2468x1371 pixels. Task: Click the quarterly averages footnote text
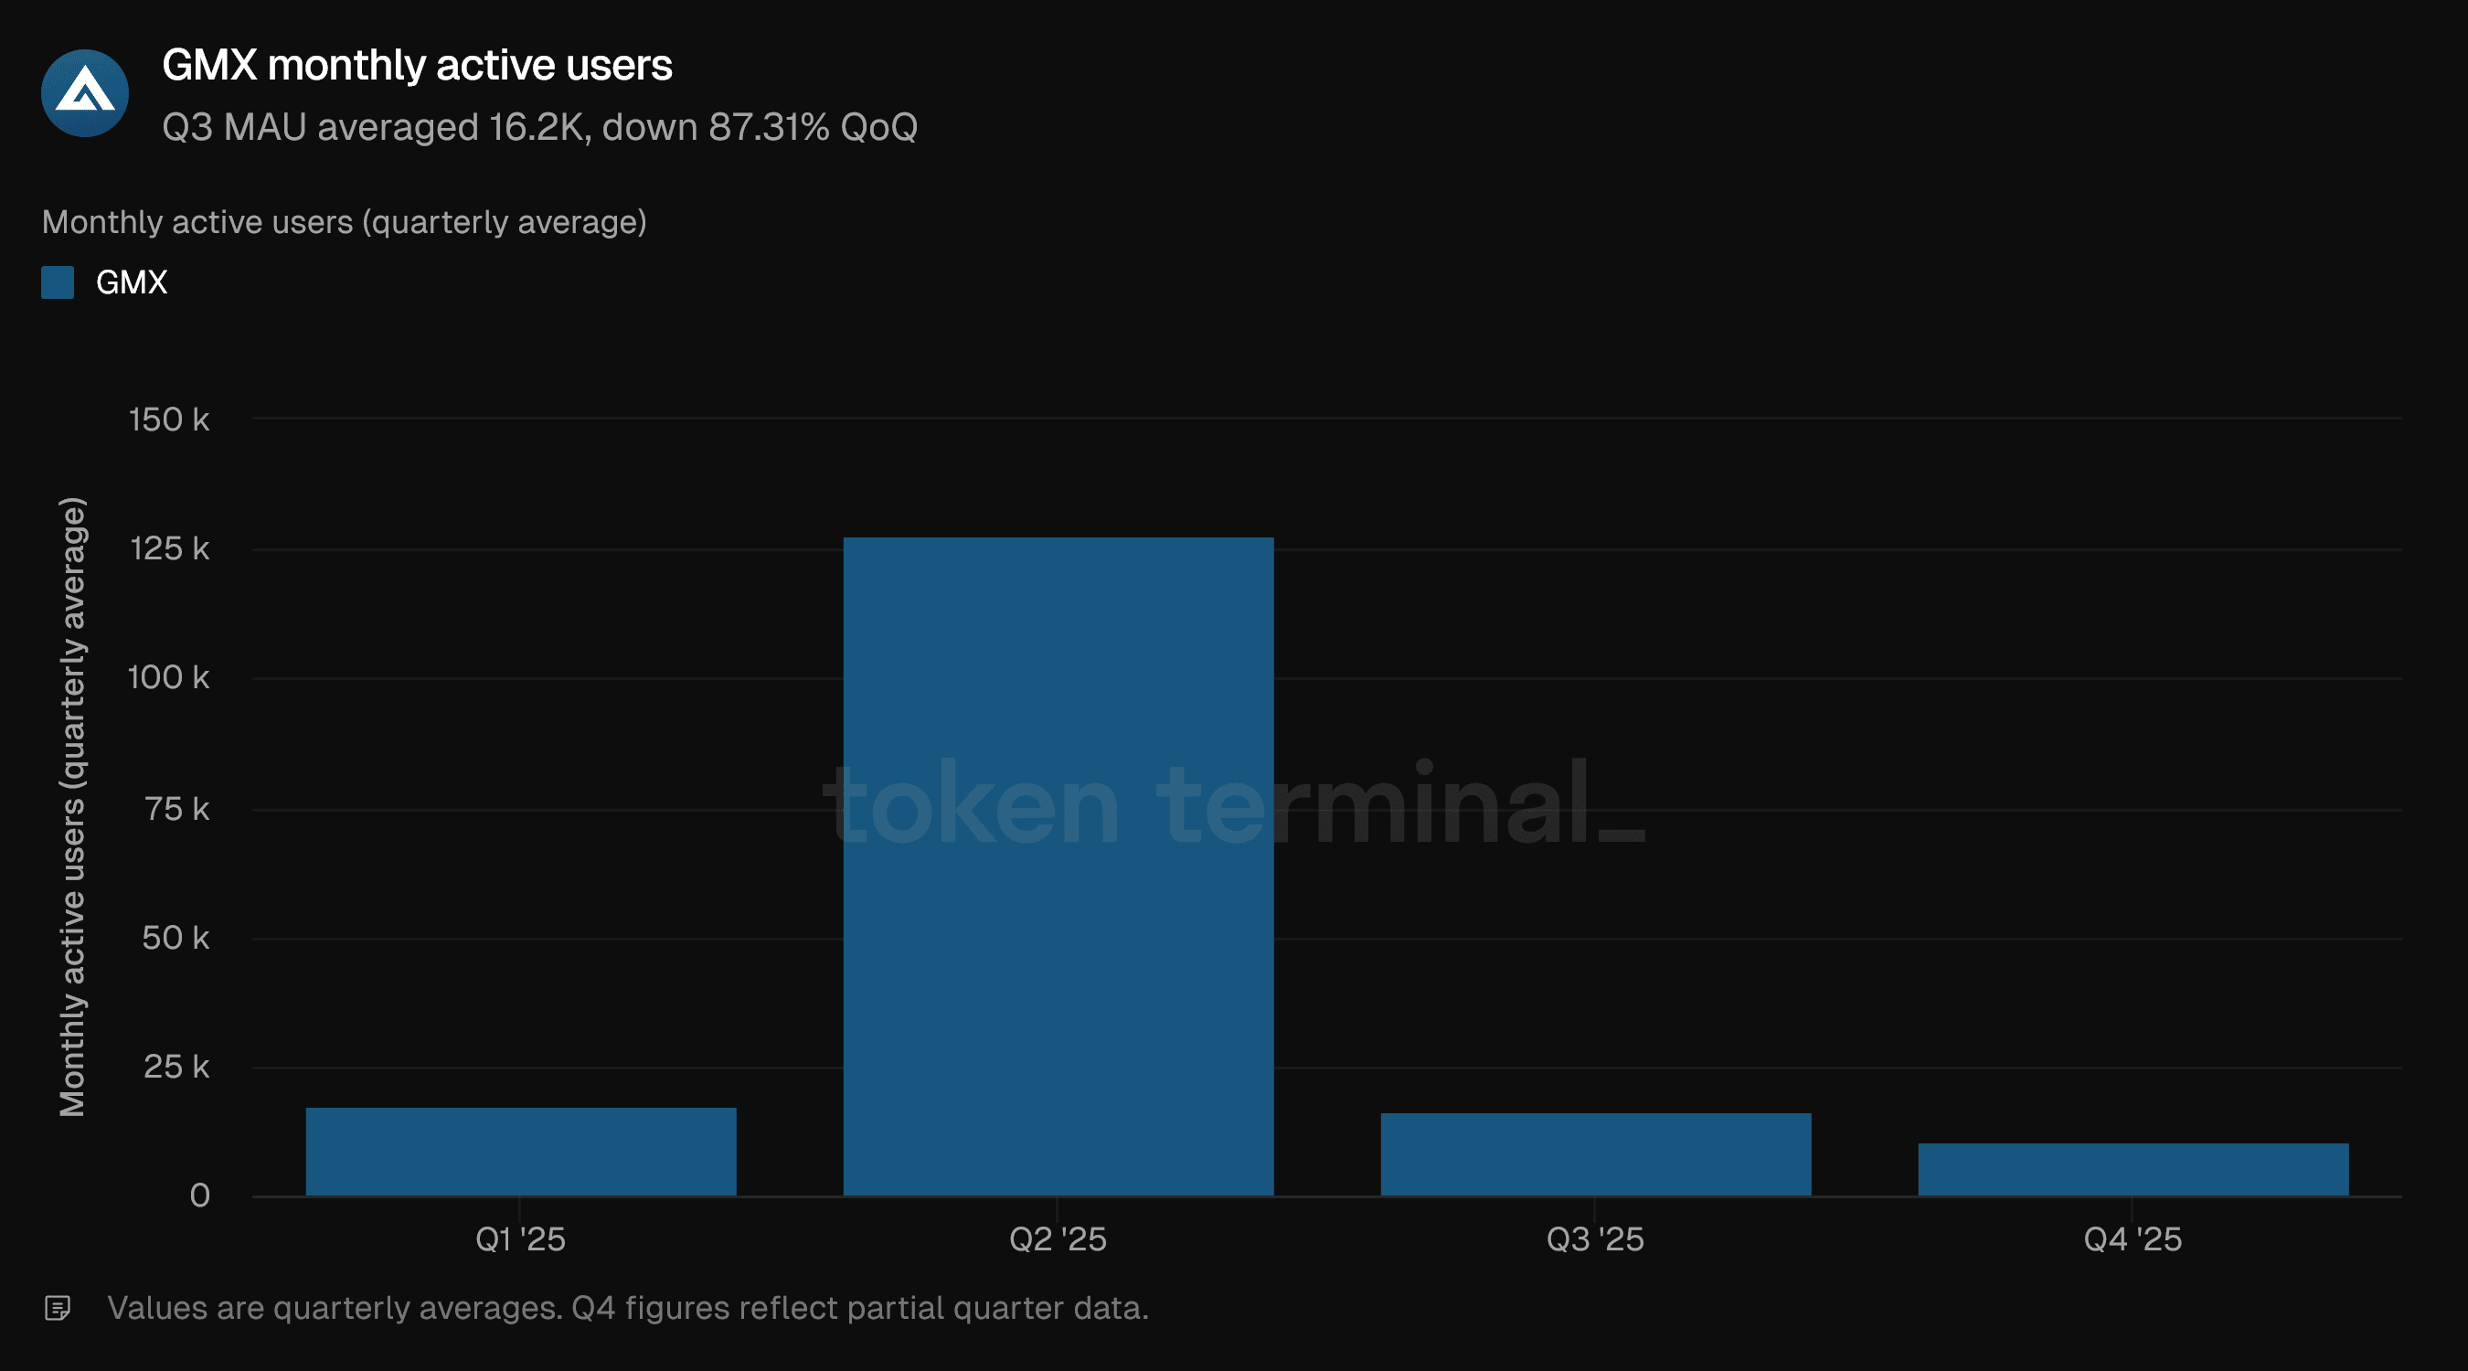[x=628, y=1308]
